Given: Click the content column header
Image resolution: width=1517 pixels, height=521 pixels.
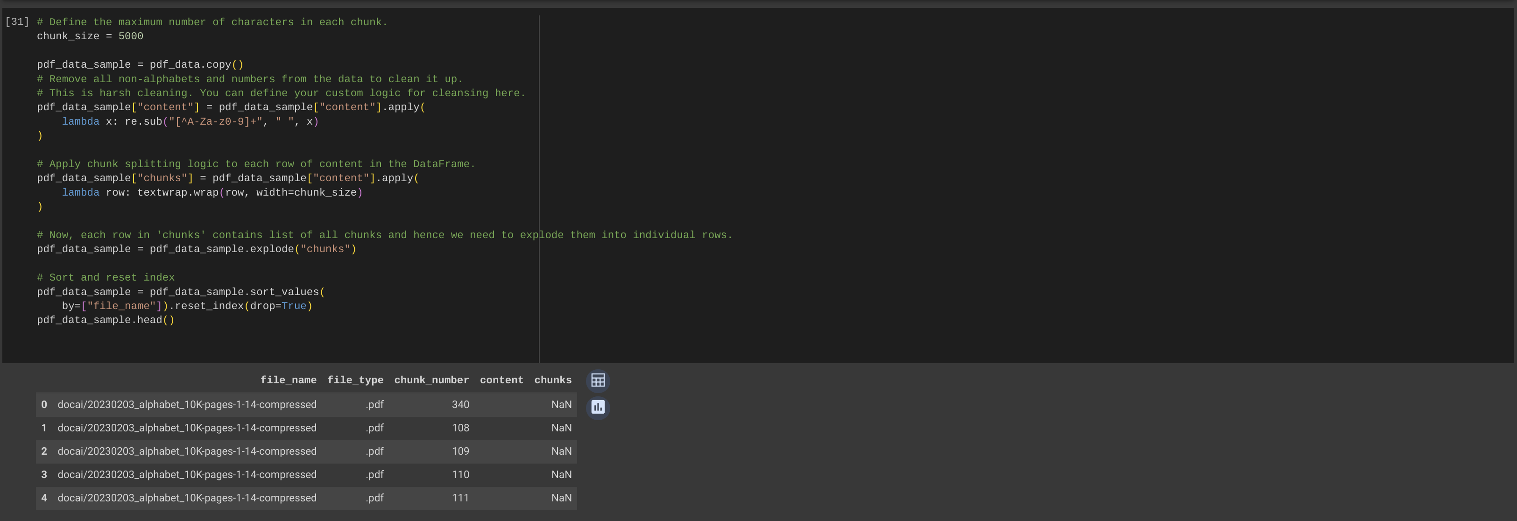Looking at the screenshot, I should (x=501, y=380).
